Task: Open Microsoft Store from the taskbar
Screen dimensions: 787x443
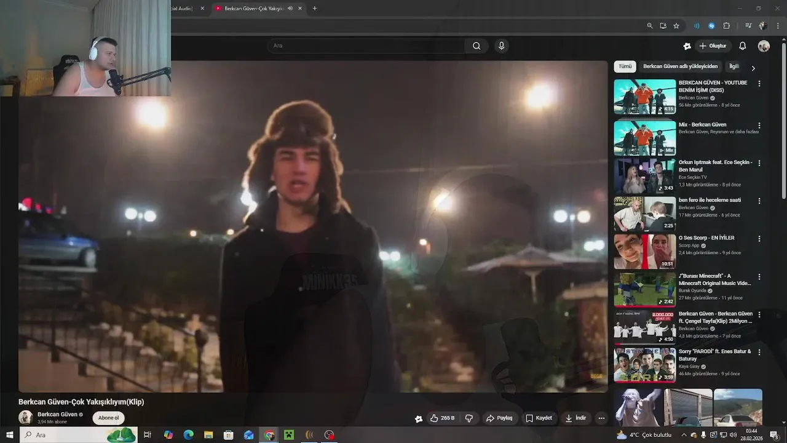Action: click(x=229, y=435)
